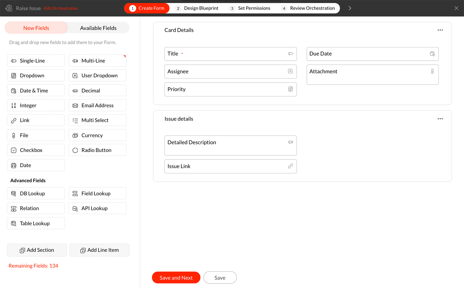The height and width of the screenshot is (288, 464).
Task: Click the Save and Next button
Action: pos(176,278)
